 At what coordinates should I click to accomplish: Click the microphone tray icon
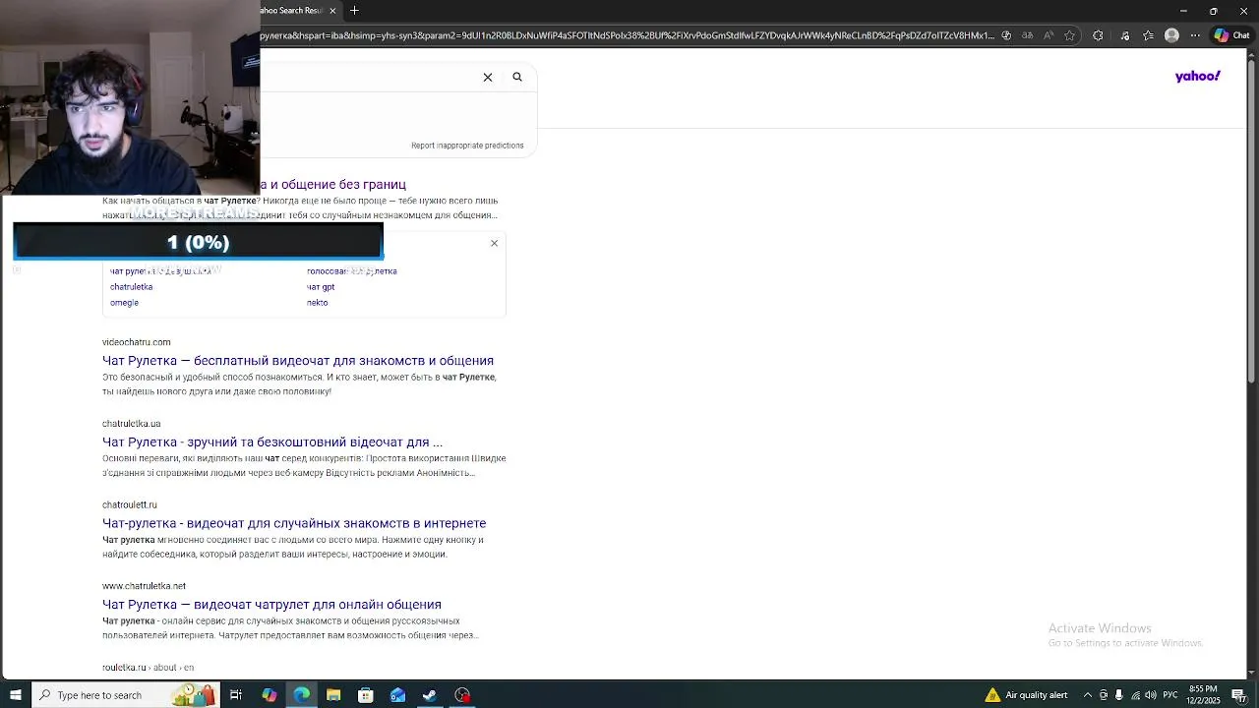click(1119, 695)
